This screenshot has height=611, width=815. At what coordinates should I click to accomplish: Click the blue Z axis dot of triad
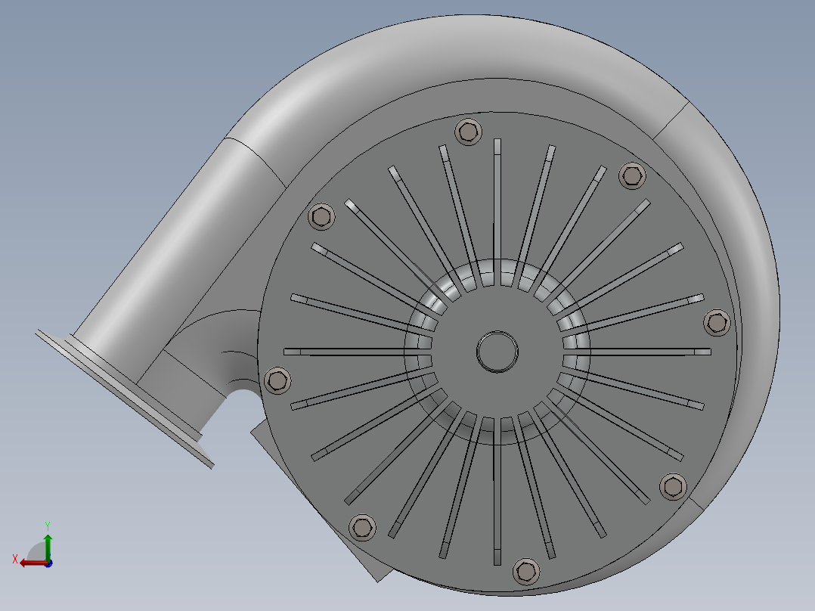(x=49, y=563)
